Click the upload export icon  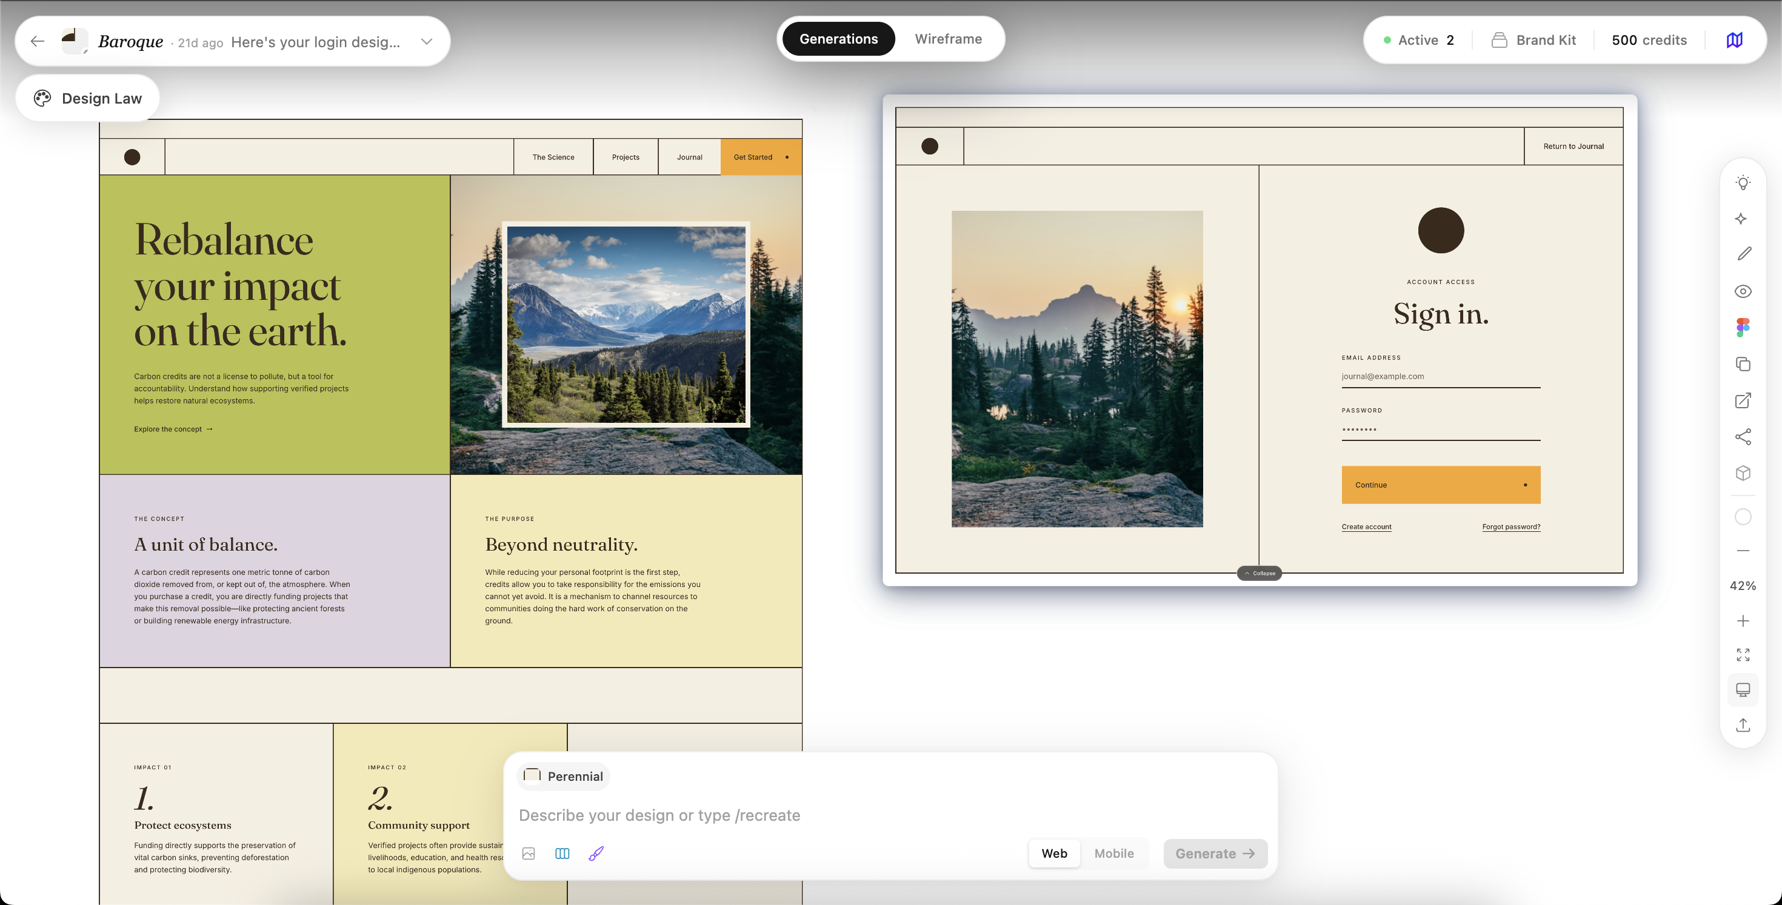pos(1743,725)
